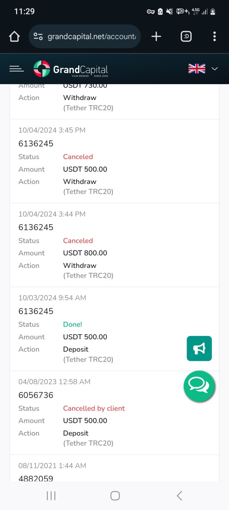Tap the grandcapital.net address bar
Screen dimensions: 229x510
pos(92,37)
